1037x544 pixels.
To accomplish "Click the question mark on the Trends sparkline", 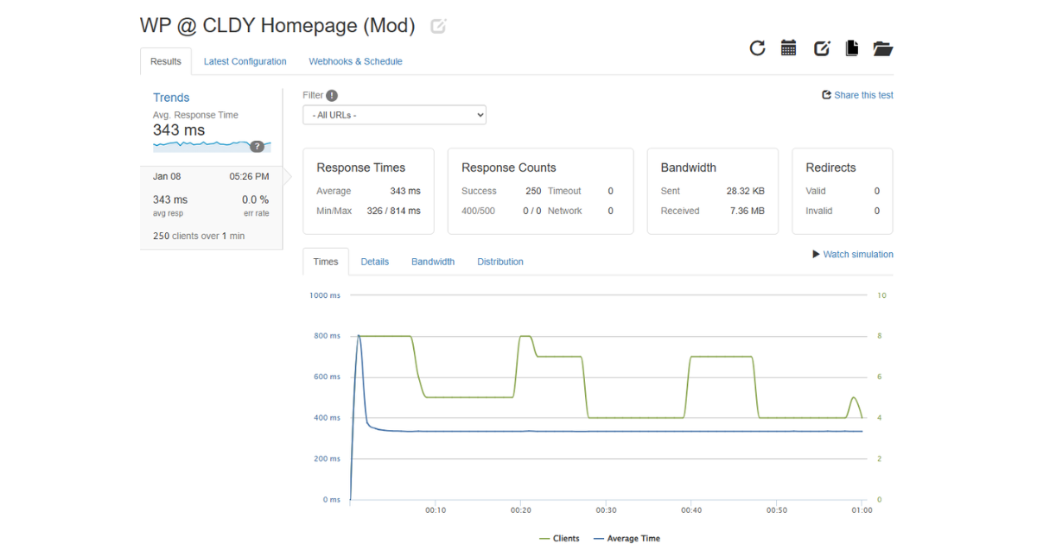I will (258, 147).
